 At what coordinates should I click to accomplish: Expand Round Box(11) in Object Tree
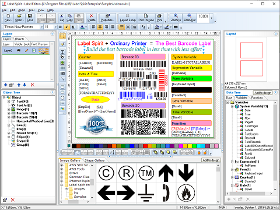pyautogui.click(x=9, y=133)
